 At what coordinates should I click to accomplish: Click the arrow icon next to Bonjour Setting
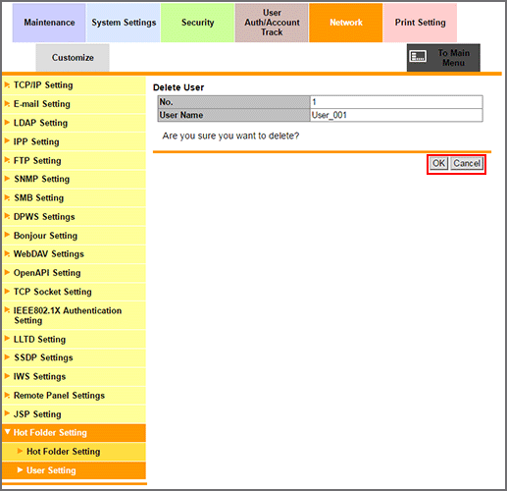(7, 235)
